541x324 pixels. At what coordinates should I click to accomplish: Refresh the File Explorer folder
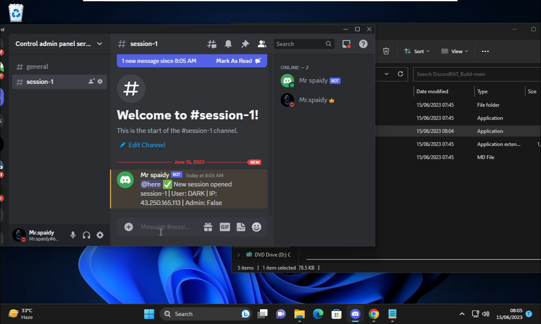pos(400,74)
